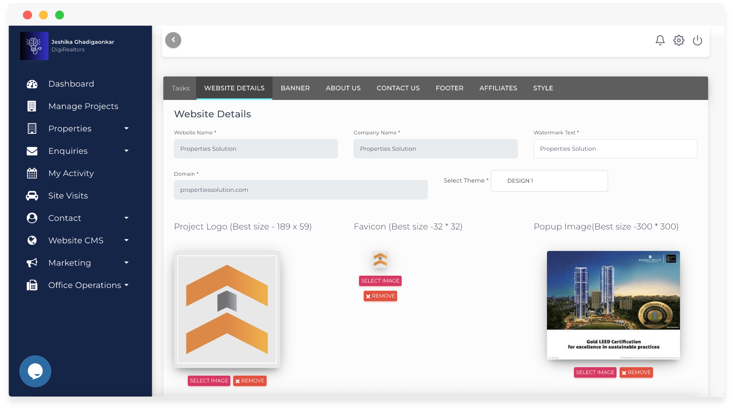
Task: Open the STYLE tab
Action: pos(543,88)
